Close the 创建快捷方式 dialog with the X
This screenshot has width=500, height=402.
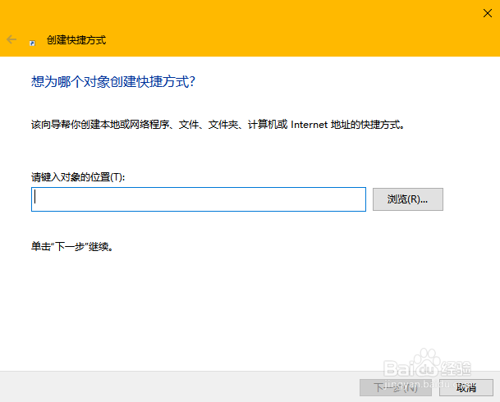click(487, 13)
